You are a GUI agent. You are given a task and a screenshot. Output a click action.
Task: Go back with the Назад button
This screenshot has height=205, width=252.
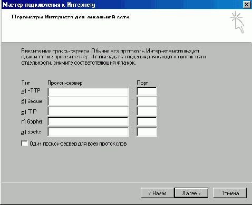(x=157, y=193)
